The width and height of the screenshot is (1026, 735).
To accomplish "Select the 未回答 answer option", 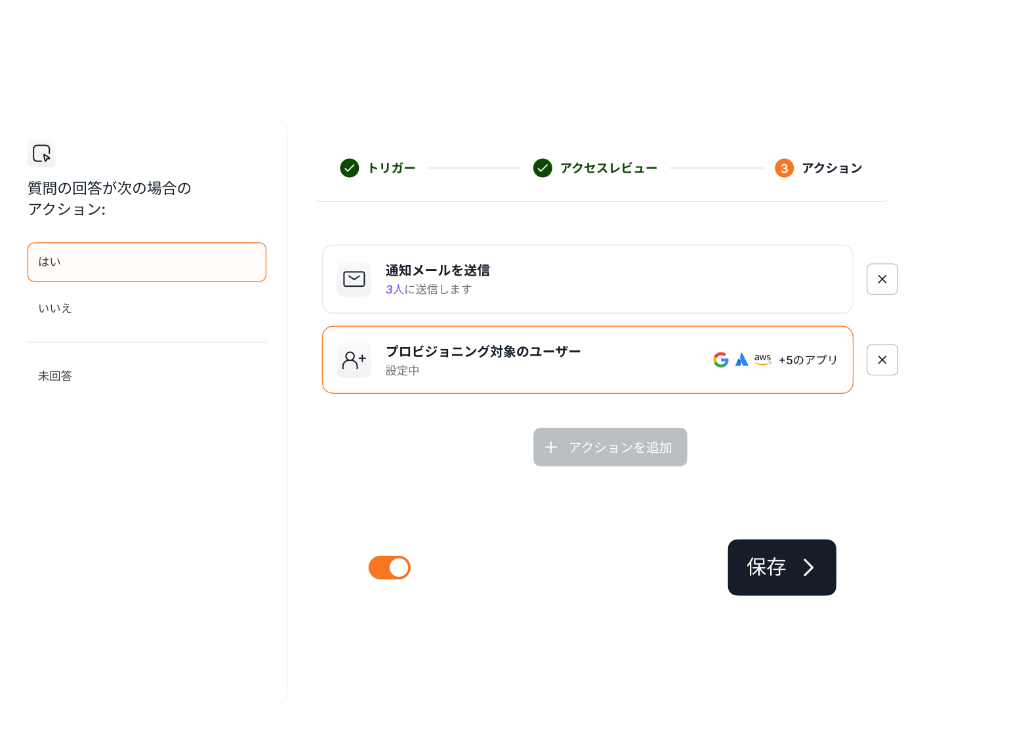I will [147, 376].
